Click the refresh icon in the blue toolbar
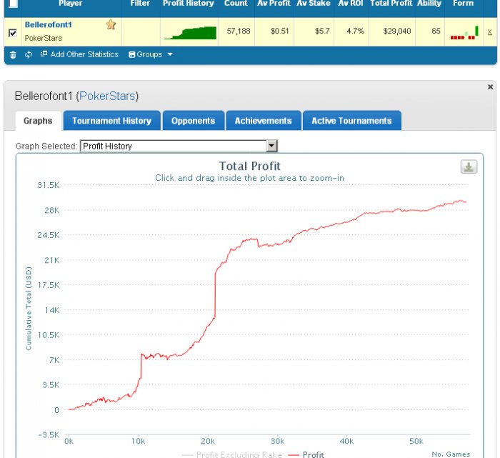Image resolution: width=500 pixels, height=458 pixels. 29,54
